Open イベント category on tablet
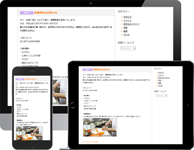The height and width of the screenshot is (150, 194). [161, 75]
